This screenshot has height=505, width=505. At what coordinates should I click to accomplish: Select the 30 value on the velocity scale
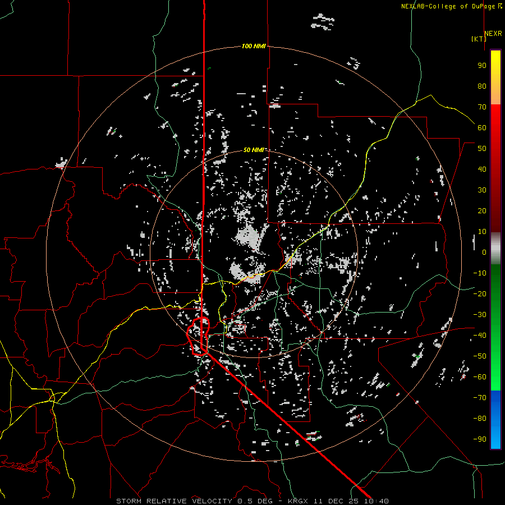tap(482, 190)
